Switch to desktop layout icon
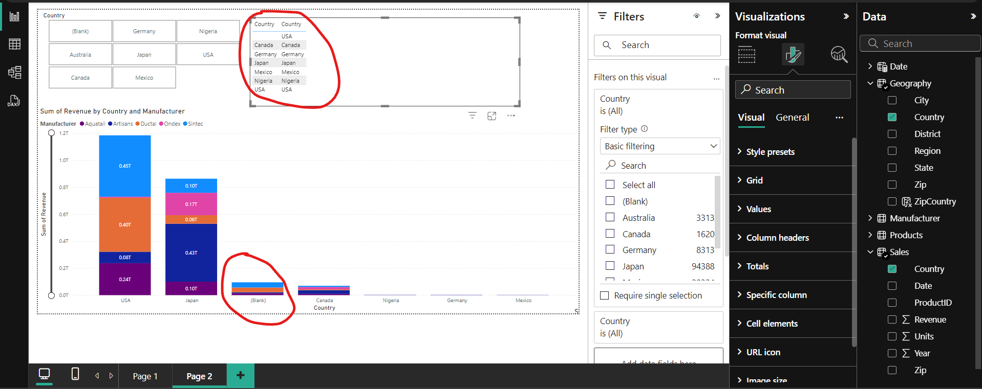This screenshot has width=982, height=389. (45, 375)
